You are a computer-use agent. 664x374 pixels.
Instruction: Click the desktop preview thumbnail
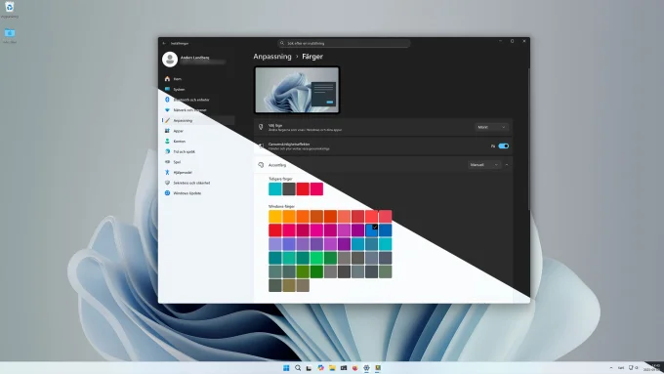pos(297,90)
